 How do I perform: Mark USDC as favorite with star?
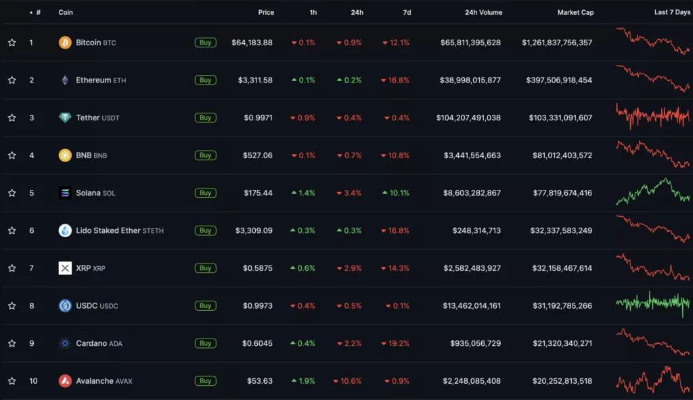[12, 305]
